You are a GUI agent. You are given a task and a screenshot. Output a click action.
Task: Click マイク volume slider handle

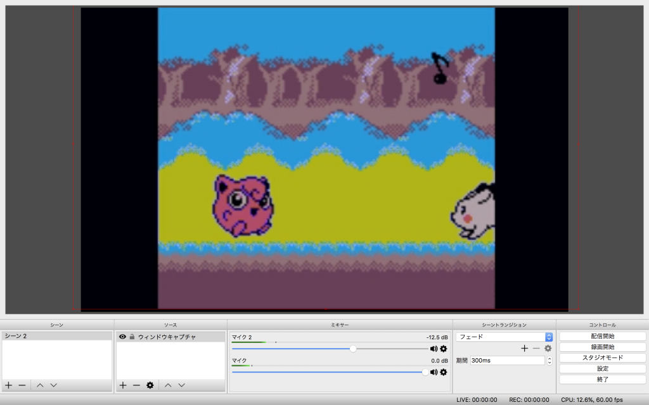coord(425,372)
